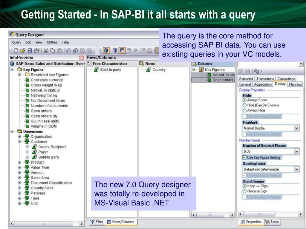The height and width of the screenshot is (229, 306).
Task: Close the InfoProvider pane with red X
Action: click(x=81, y=58)
